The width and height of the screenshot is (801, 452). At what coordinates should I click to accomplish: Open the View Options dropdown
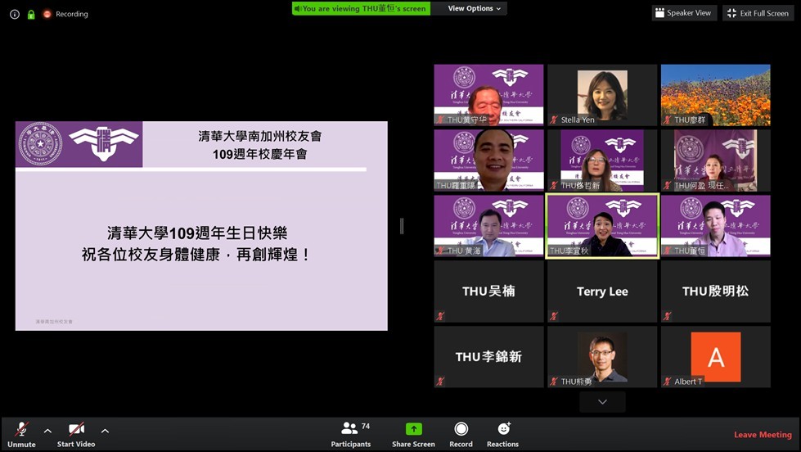[x=475, y=8]
